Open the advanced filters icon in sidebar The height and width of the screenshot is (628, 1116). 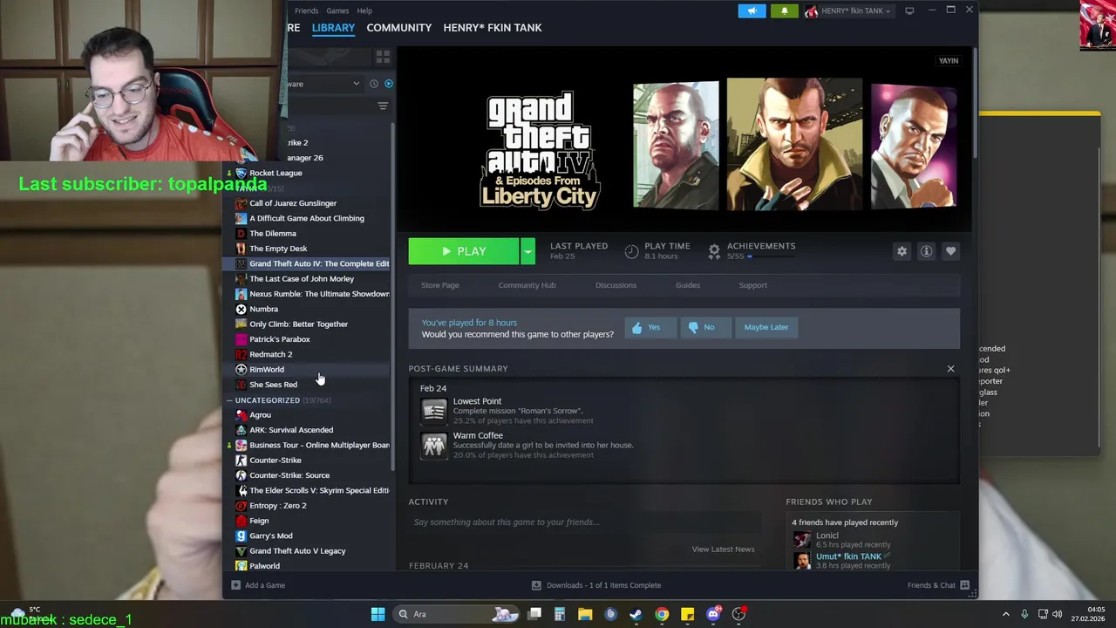pos(383,106)
